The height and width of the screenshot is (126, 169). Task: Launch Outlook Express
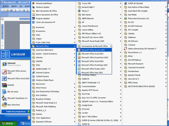coord(53,76)
